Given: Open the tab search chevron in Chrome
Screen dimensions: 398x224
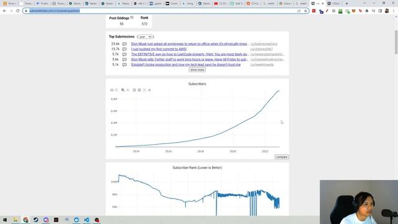Looking at the screenshot, I should tap(365, 3).
